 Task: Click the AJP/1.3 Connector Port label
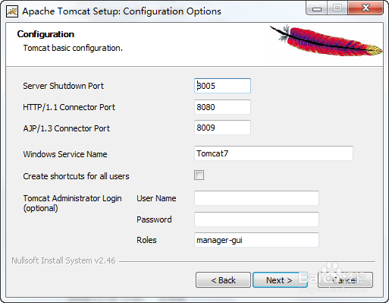tap(67, 128)
